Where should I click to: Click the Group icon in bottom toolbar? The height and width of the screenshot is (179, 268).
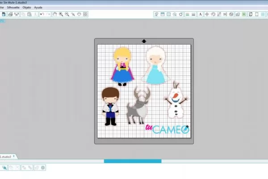click(11, 167)
